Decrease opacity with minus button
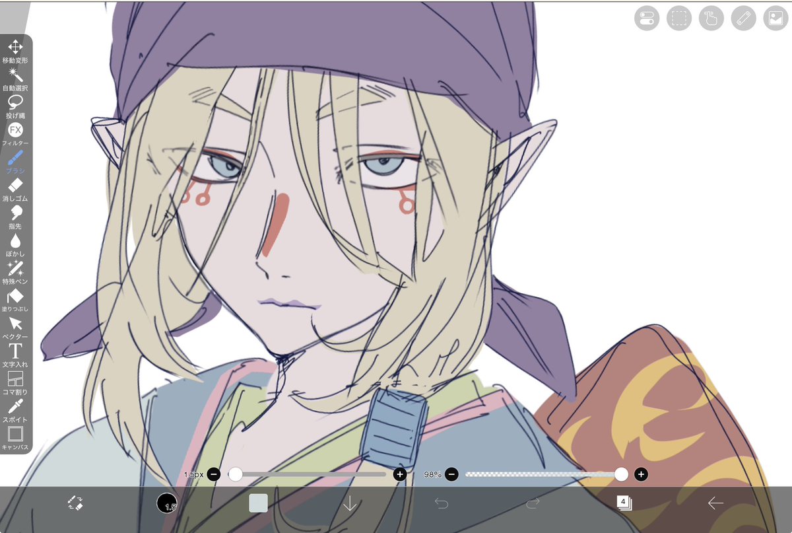 click(451, 474)
